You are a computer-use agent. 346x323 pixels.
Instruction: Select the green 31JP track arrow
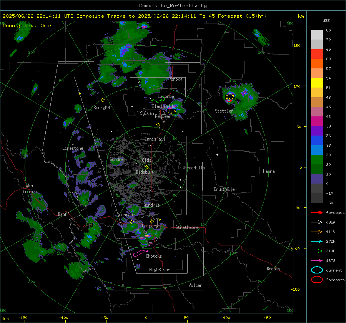(317, 251)
